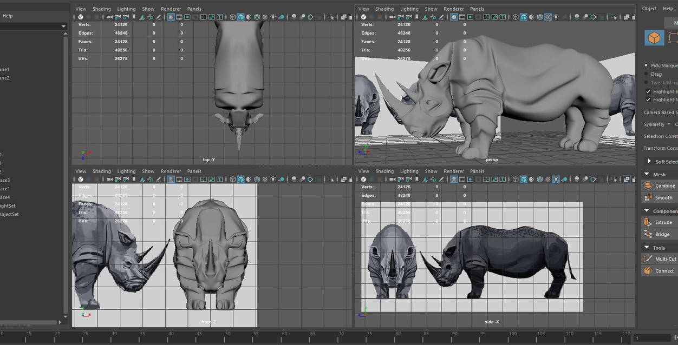This screenshot has width=678, height=345.
Task: Toggle Grid icon in front -Z panel toolbar
Action: tap(171, 179)
